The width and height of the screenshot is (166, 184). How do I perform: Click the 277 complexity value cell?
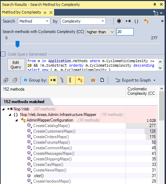(x=142, y=126)
